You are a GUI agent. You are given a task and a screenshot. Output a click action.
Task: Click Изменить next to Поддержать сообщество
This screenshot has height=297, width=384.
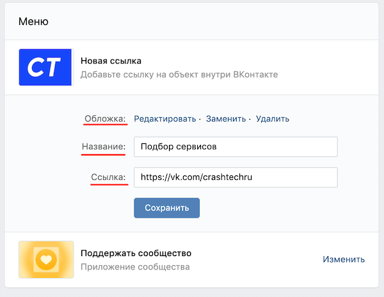[x=344, y=259]
